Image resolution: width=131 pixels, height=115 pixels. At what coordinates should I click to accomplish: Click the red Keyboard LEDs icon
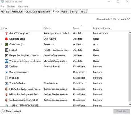pyautogui.click(x=7, y=39)
